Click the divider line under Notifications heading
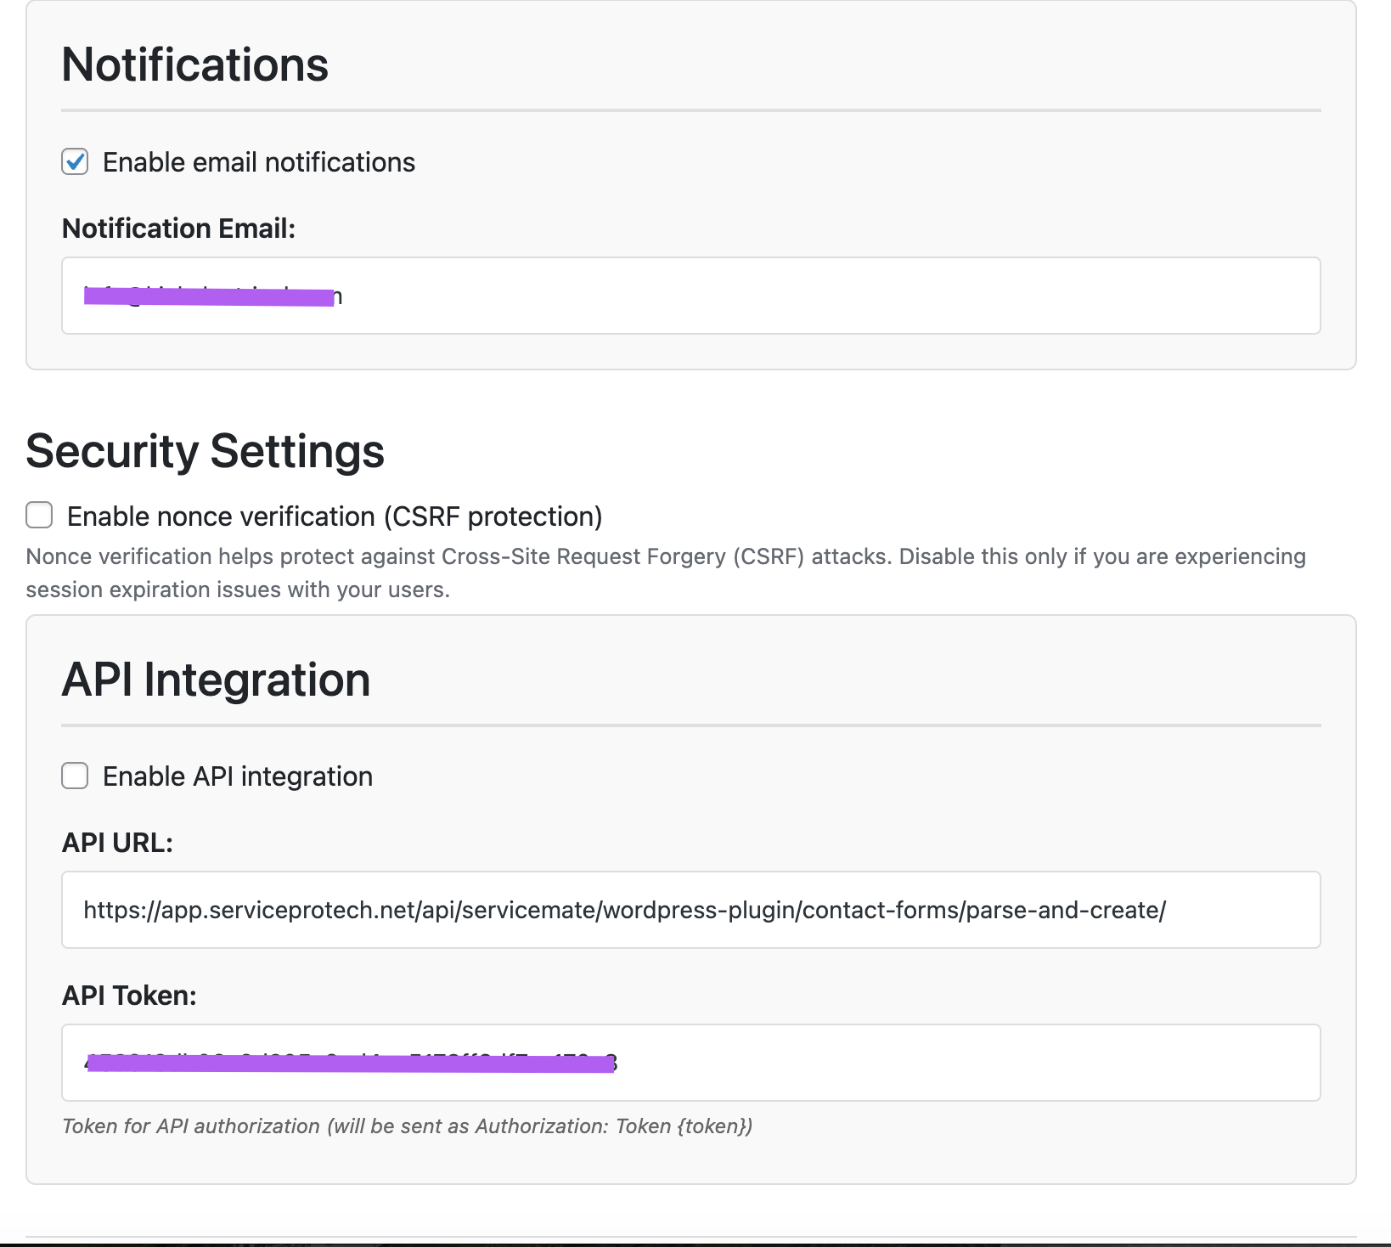Image resolution: width=1391 pixels, height=1247 pixels. click(690, 110)
